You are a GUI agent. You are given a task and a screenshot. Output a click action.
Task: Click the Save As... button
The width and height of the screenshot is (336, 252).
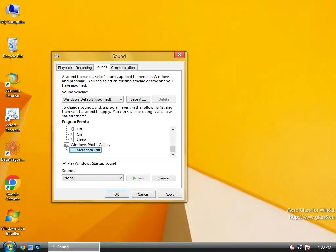138,99
